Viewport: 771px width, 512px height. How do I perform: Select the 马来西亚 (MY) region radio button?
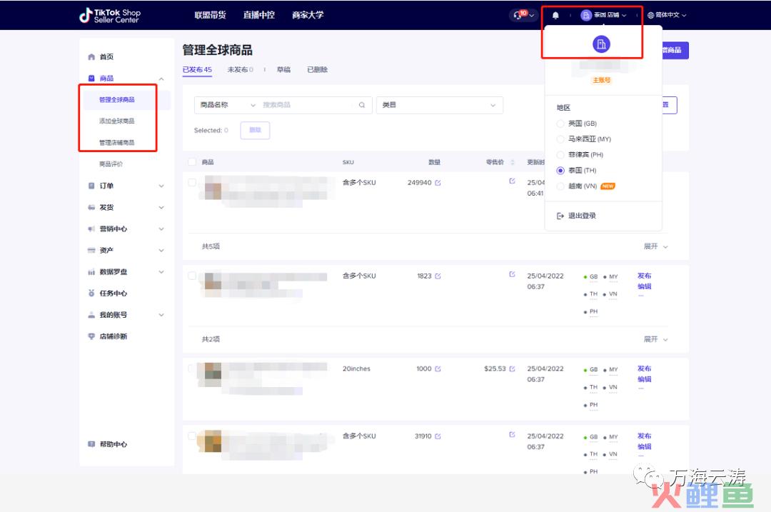coord(560,139)
